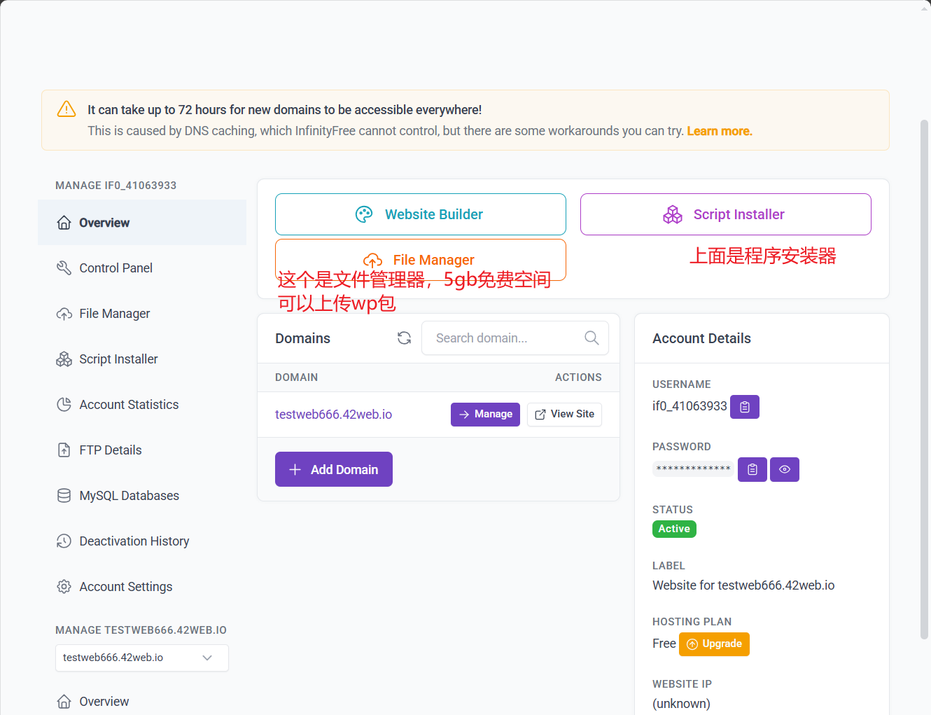Click the Upgrade hosting plan button

[x=714, y=644]
